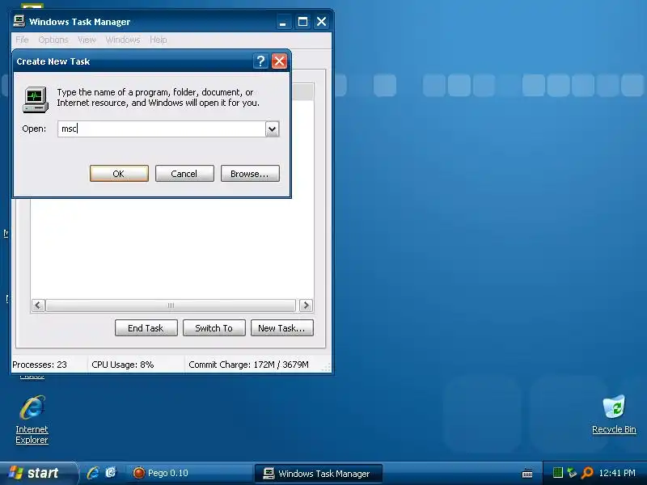This screenshot has height=485, width=647.
Task: Click End Task in Task Manager
Action: [146, 328]
